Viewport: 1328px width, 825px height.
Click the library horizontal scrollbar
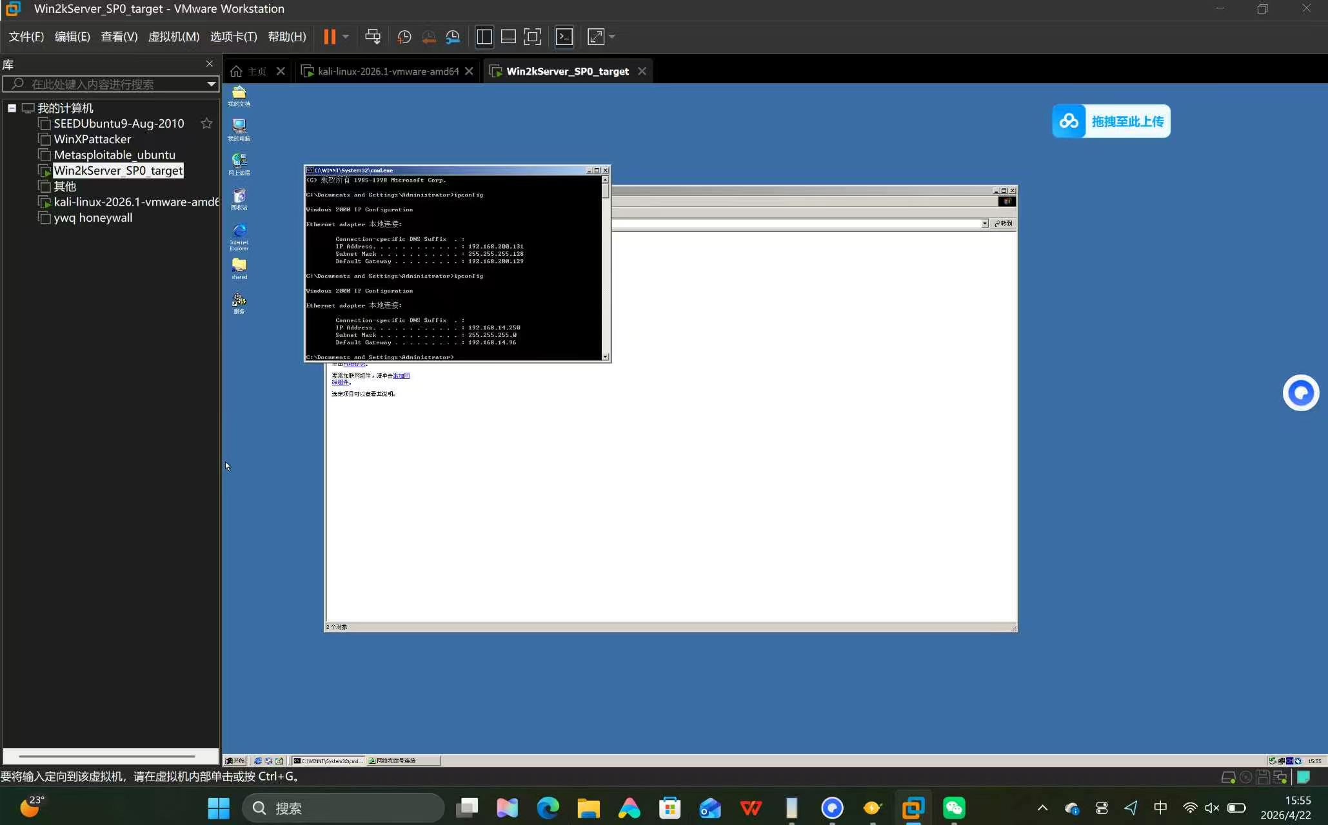tap(107, 756)
